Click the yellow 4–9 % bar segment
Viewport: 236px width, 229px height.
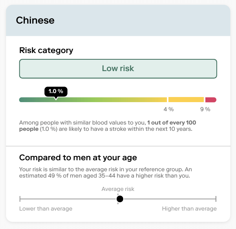coord(186,100)
